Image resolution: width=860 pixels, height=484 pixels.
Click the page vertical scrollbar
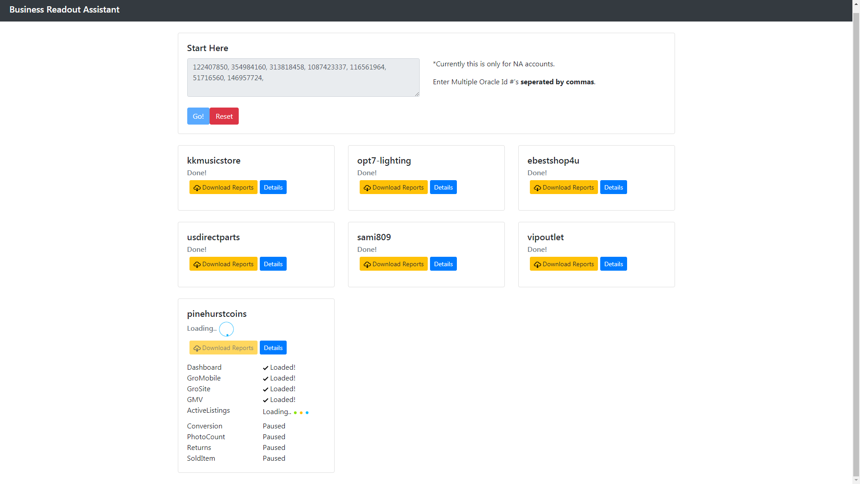point(856,242)
